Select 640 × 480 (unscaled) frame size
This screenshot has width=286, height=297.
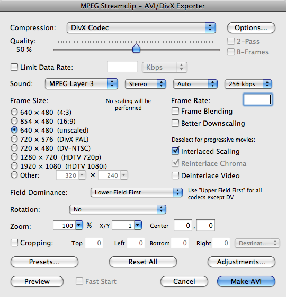(x=14, y=130)
